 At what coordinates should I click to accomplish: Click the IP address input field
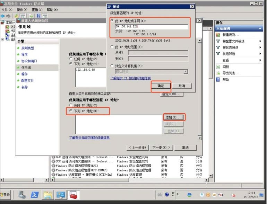(151, 27)
